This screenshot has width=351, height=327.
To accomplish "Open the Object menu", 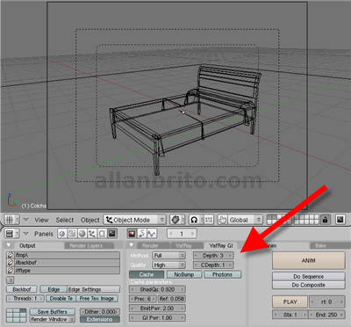I will 90,220.
